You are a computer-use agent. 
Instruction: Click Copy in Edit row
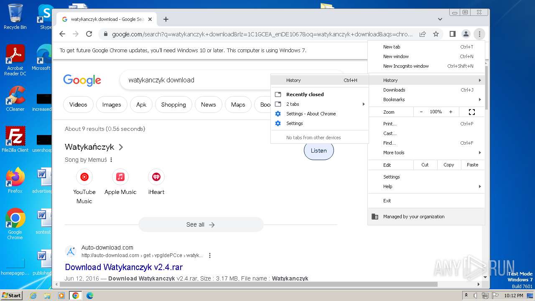(x=449, y=165)
